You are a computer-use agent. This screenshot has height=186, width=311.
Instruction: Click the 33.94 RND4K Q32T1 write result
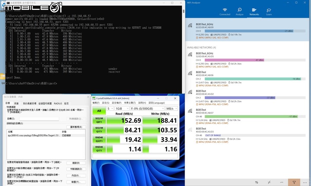coord(160,139)
